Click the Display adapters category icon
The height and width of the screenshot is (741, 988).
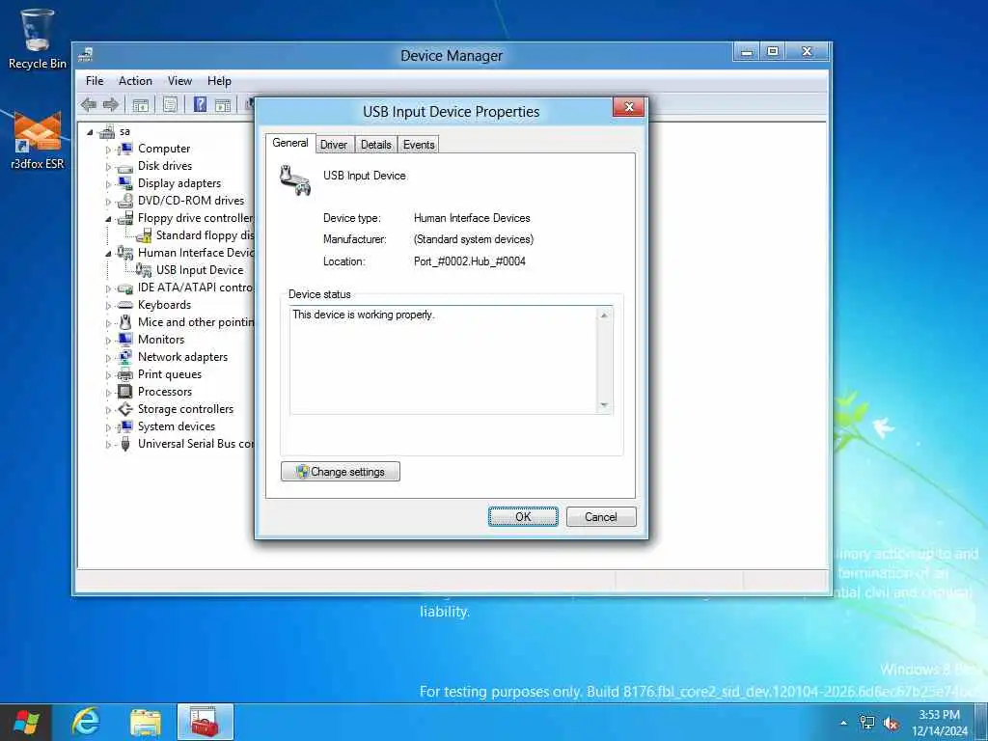coord(125,183)
